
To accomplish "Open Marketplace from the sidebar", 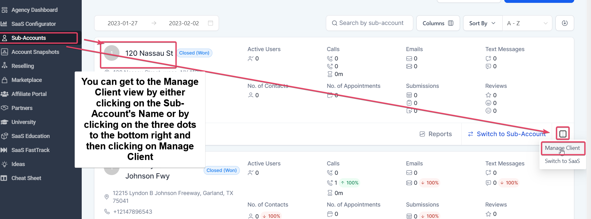I will click(27, 80).
